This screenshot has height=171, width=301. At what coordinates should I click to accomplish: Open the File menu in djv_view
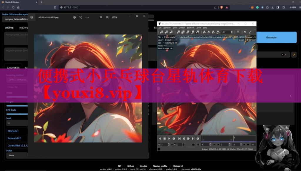click(160, 28)
